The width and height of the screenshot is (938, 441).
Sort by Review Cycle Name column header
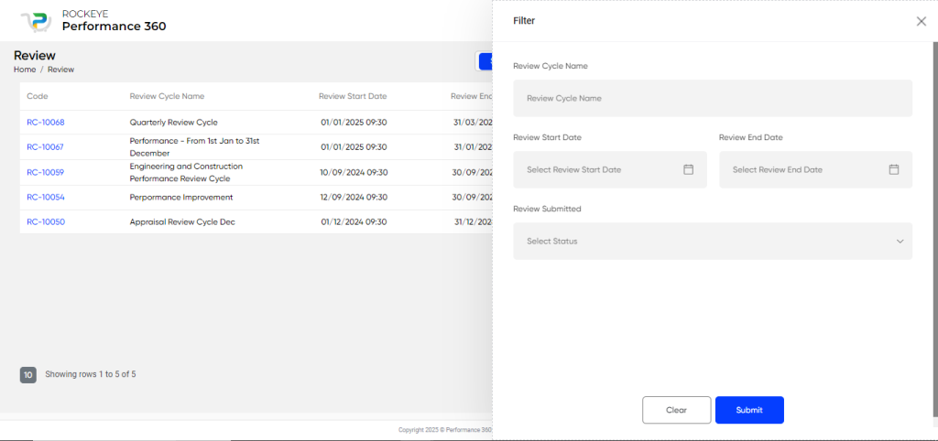167,96
